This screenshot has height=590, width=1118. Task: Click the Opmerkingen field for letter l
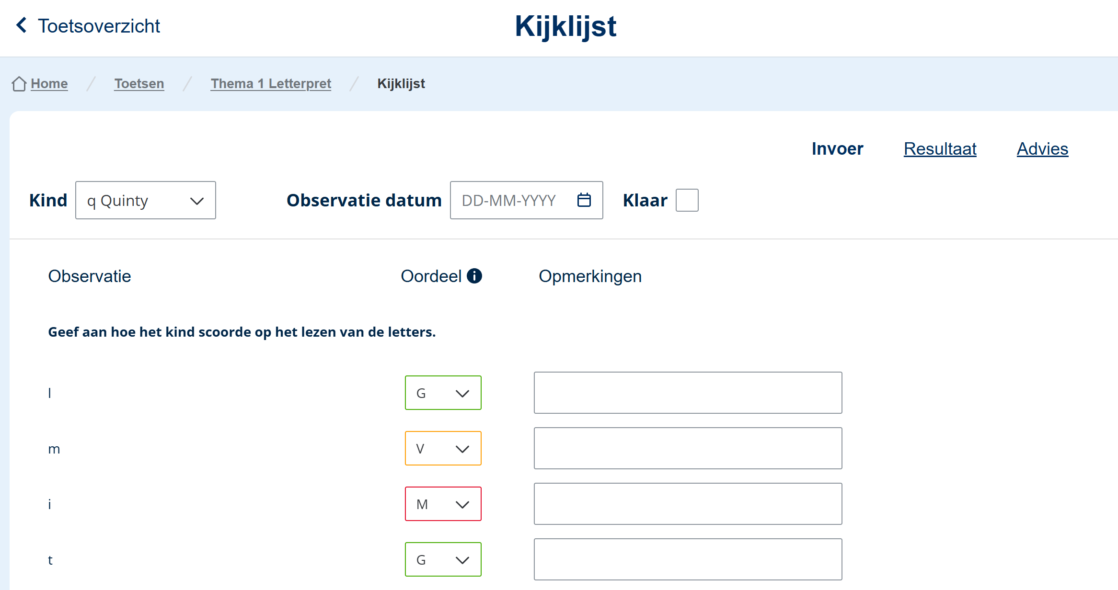pos(688,393)
